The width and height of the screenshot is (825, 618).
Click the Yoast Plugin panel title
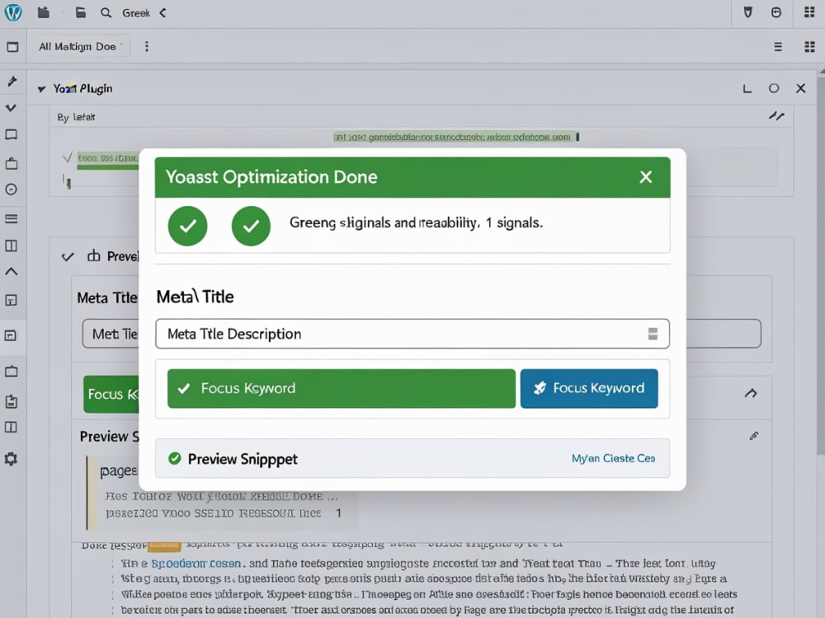click(82, 88)
